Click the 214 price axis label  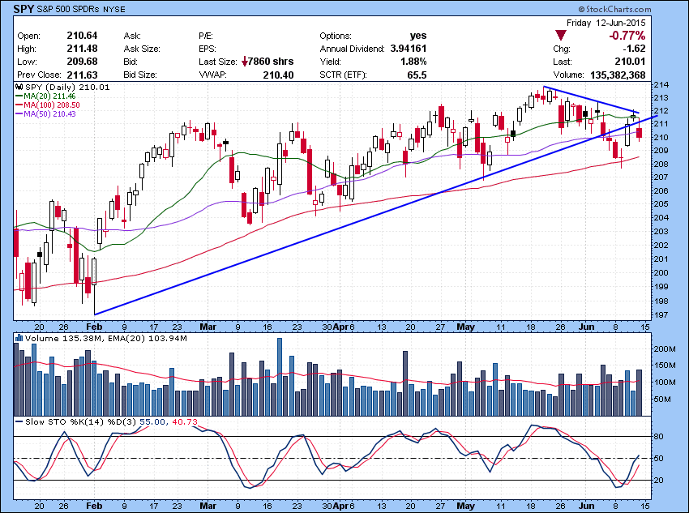pyautogui.click(x=661, y=84)
